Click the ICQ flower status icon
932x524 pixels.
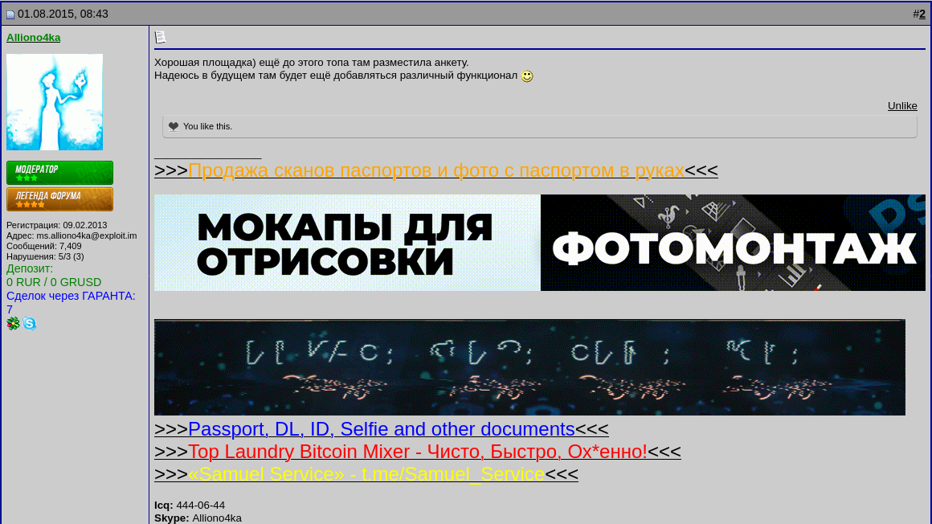tap(13, 323)
